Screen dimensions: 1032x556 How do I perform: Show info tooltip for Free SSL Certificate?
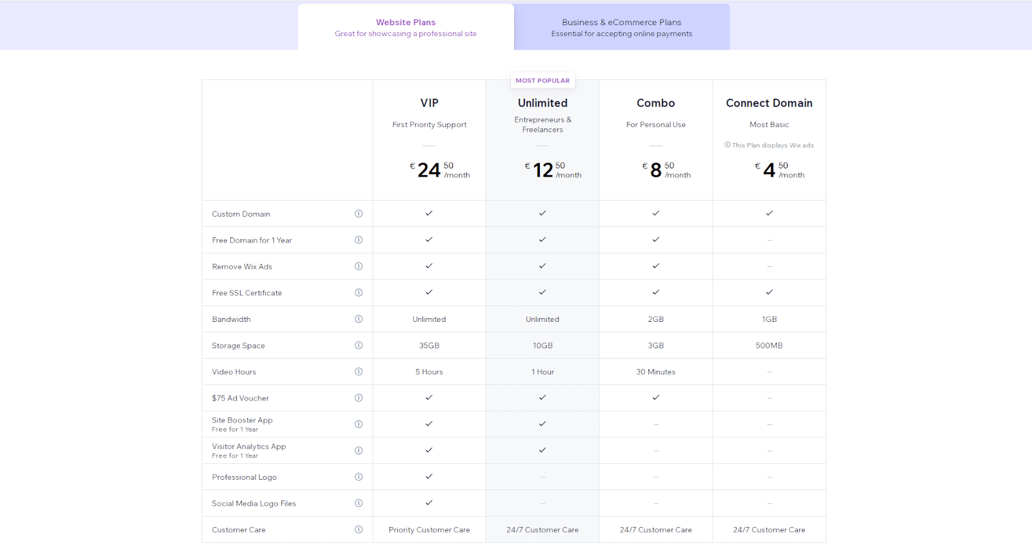coord(359,293)
